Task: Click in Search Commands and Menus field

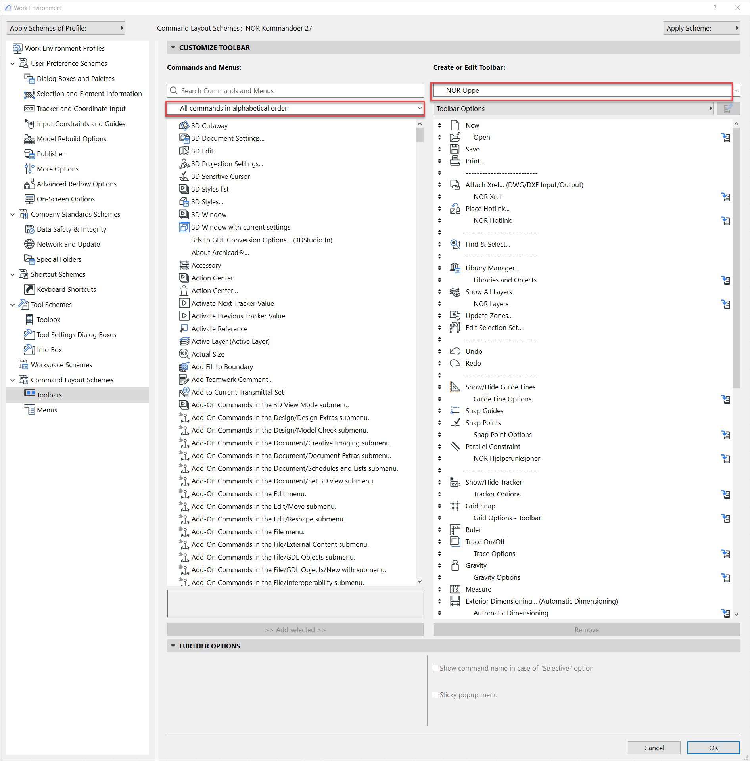Action: 295,91
